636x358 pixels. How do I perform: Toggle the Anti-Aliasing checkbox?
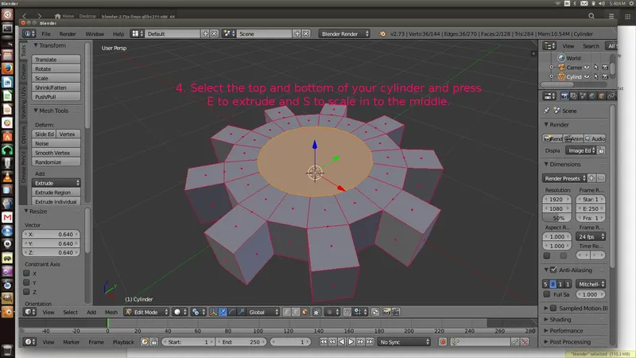(553, 270)
